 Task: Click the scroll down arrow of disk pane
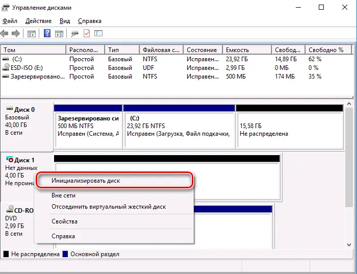[x=349, y=245]
